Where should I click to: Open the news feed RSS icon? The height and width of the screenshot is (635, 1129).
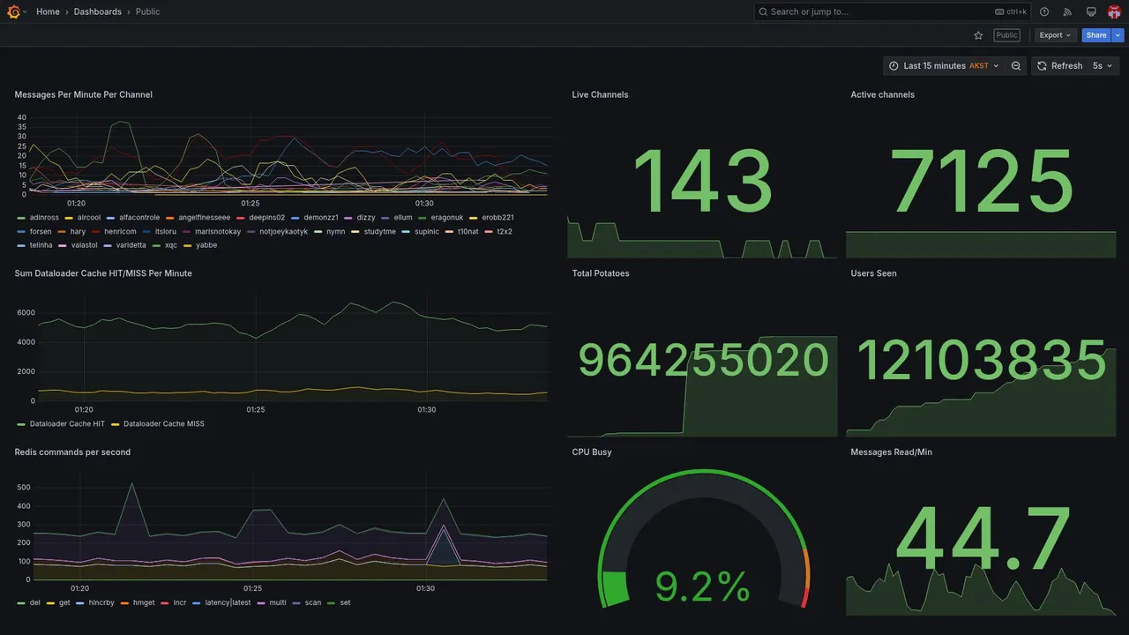(x=1067, y=11)
